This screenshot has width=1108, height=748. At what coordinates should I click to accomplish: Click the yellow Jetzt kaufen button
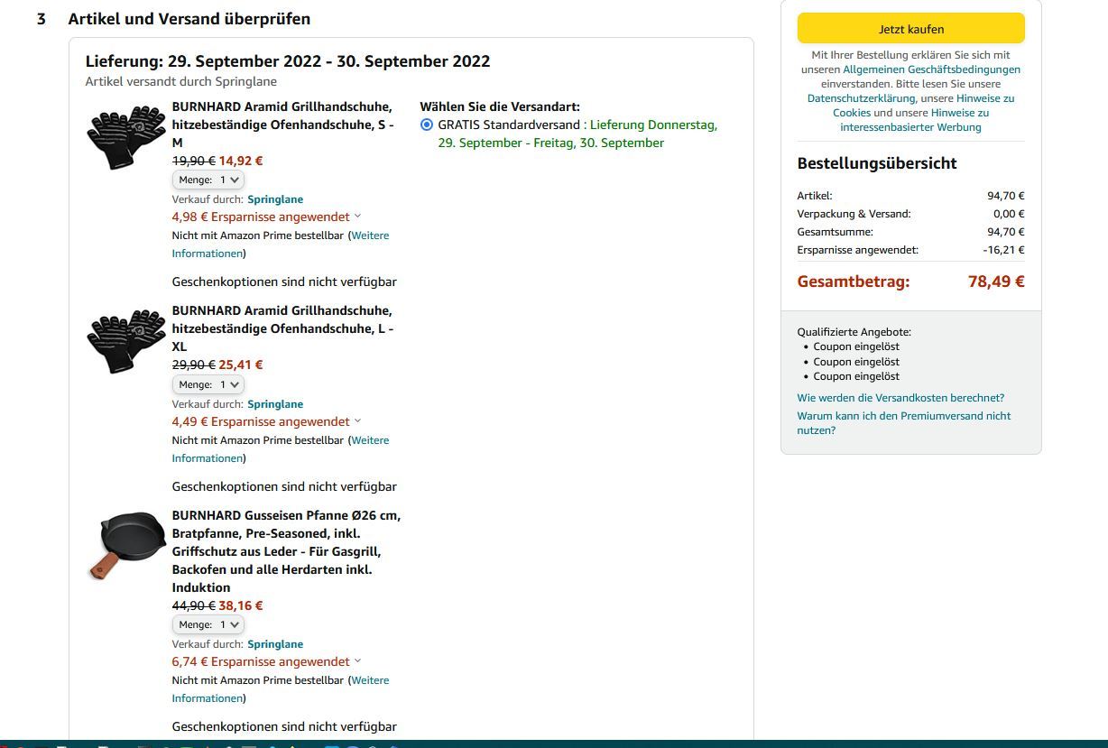(x=910, y=29)
